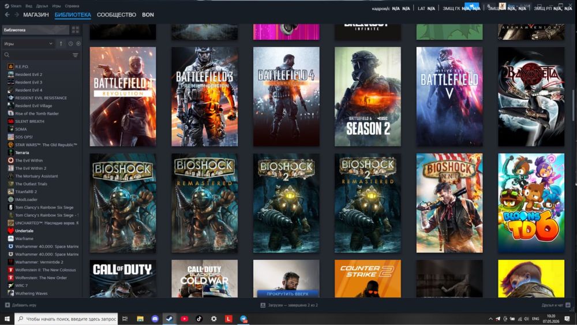The height and width of the screenshot is (325, 577).
Task: Open the Battlefield 4 cover
Action: coord(286,96)
